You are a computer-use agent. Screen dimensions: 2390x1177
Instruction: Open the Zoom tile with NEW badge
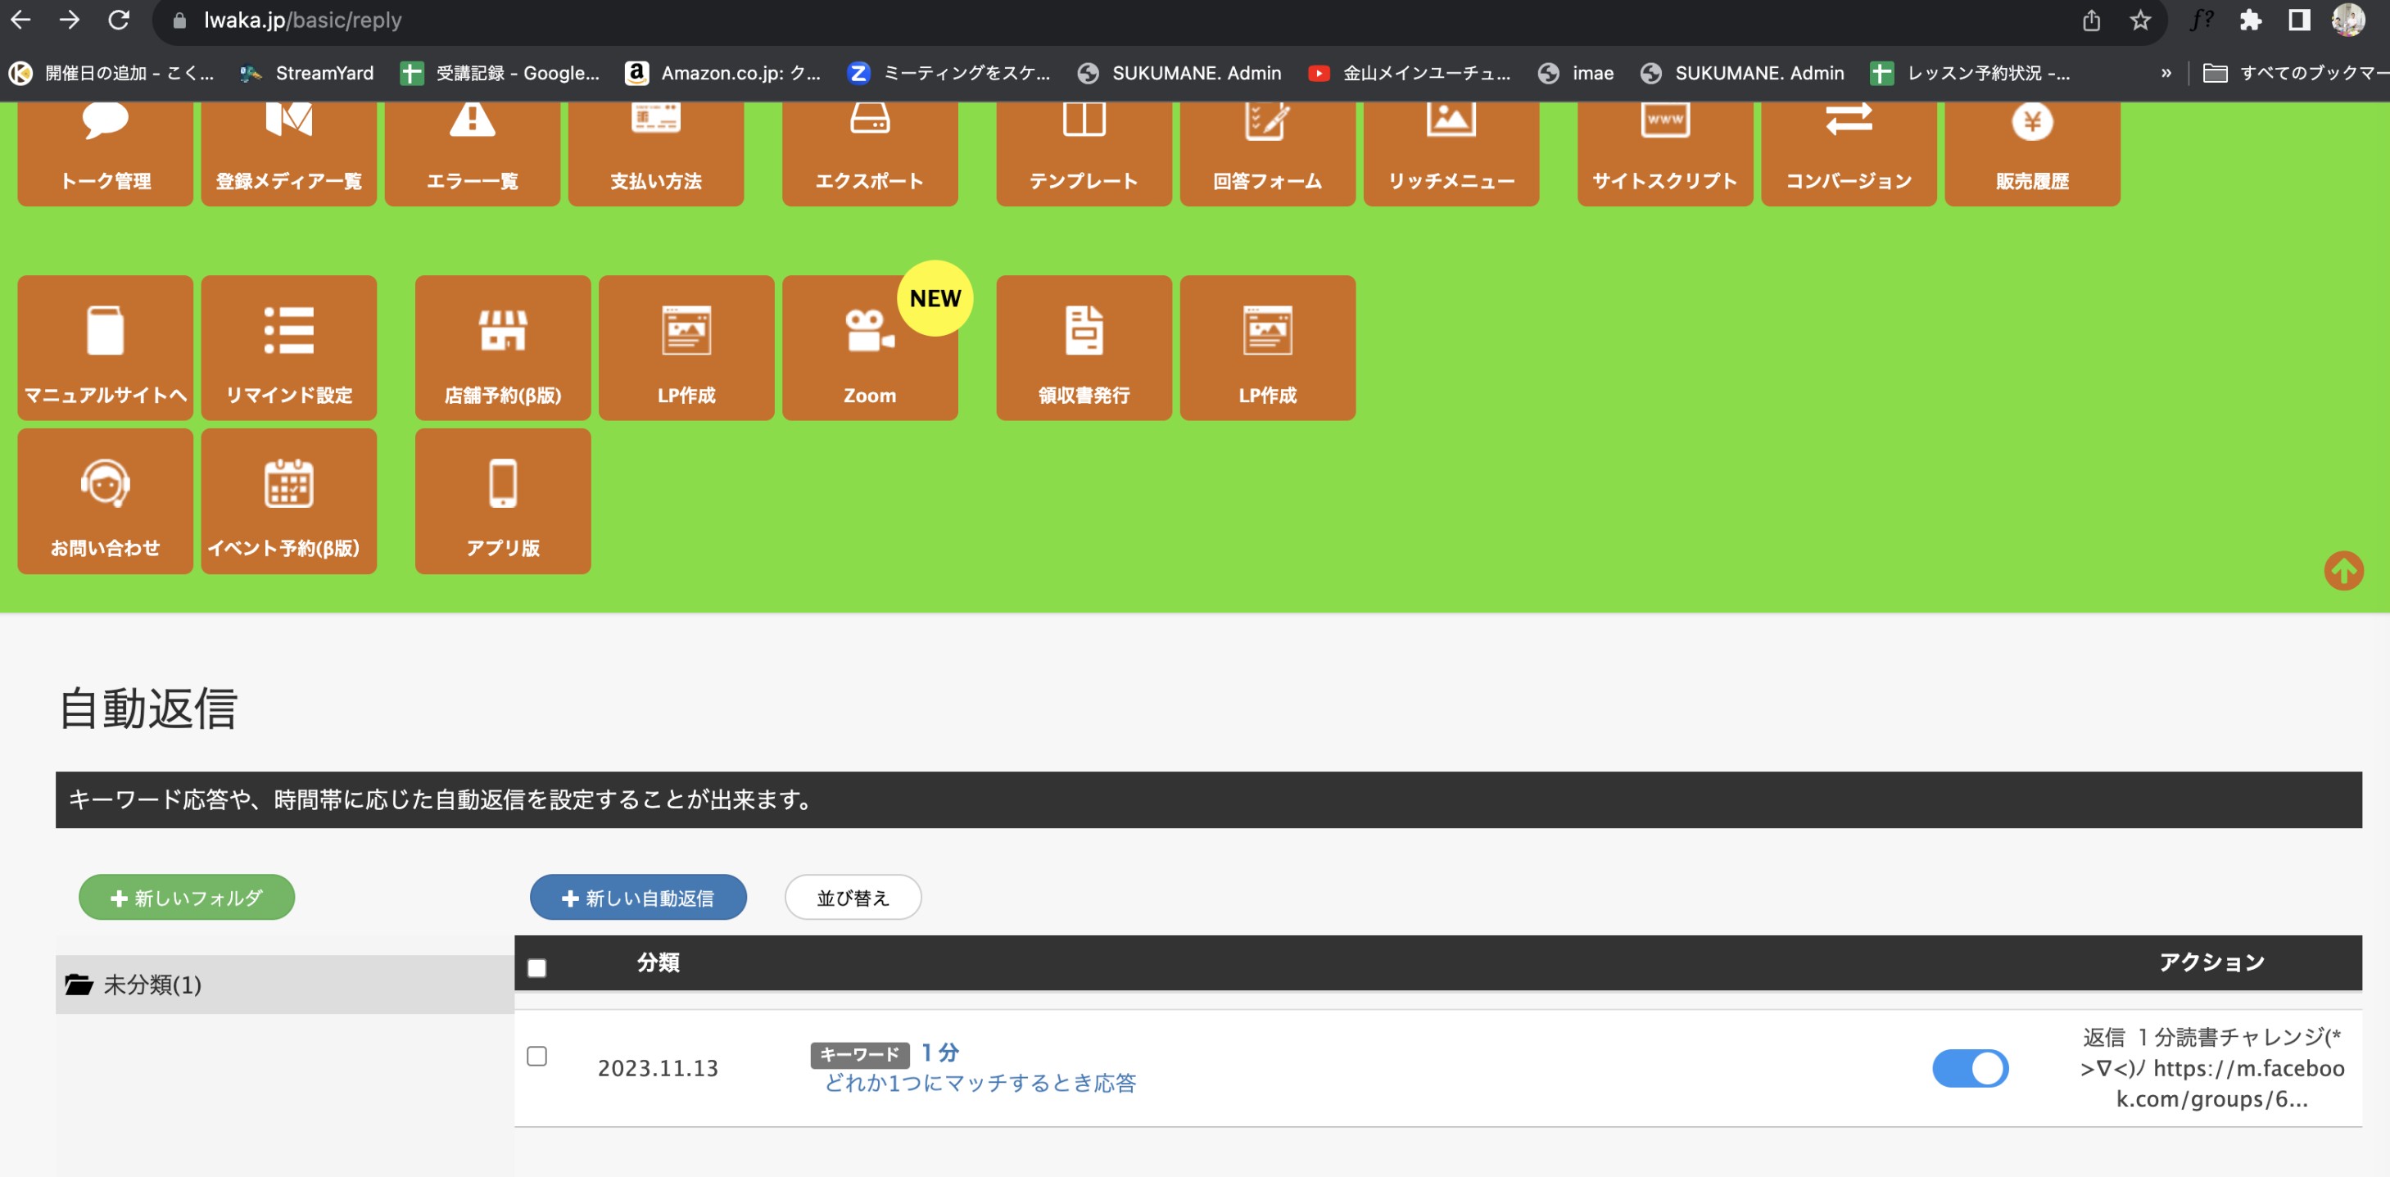click(x=869, y=348)
